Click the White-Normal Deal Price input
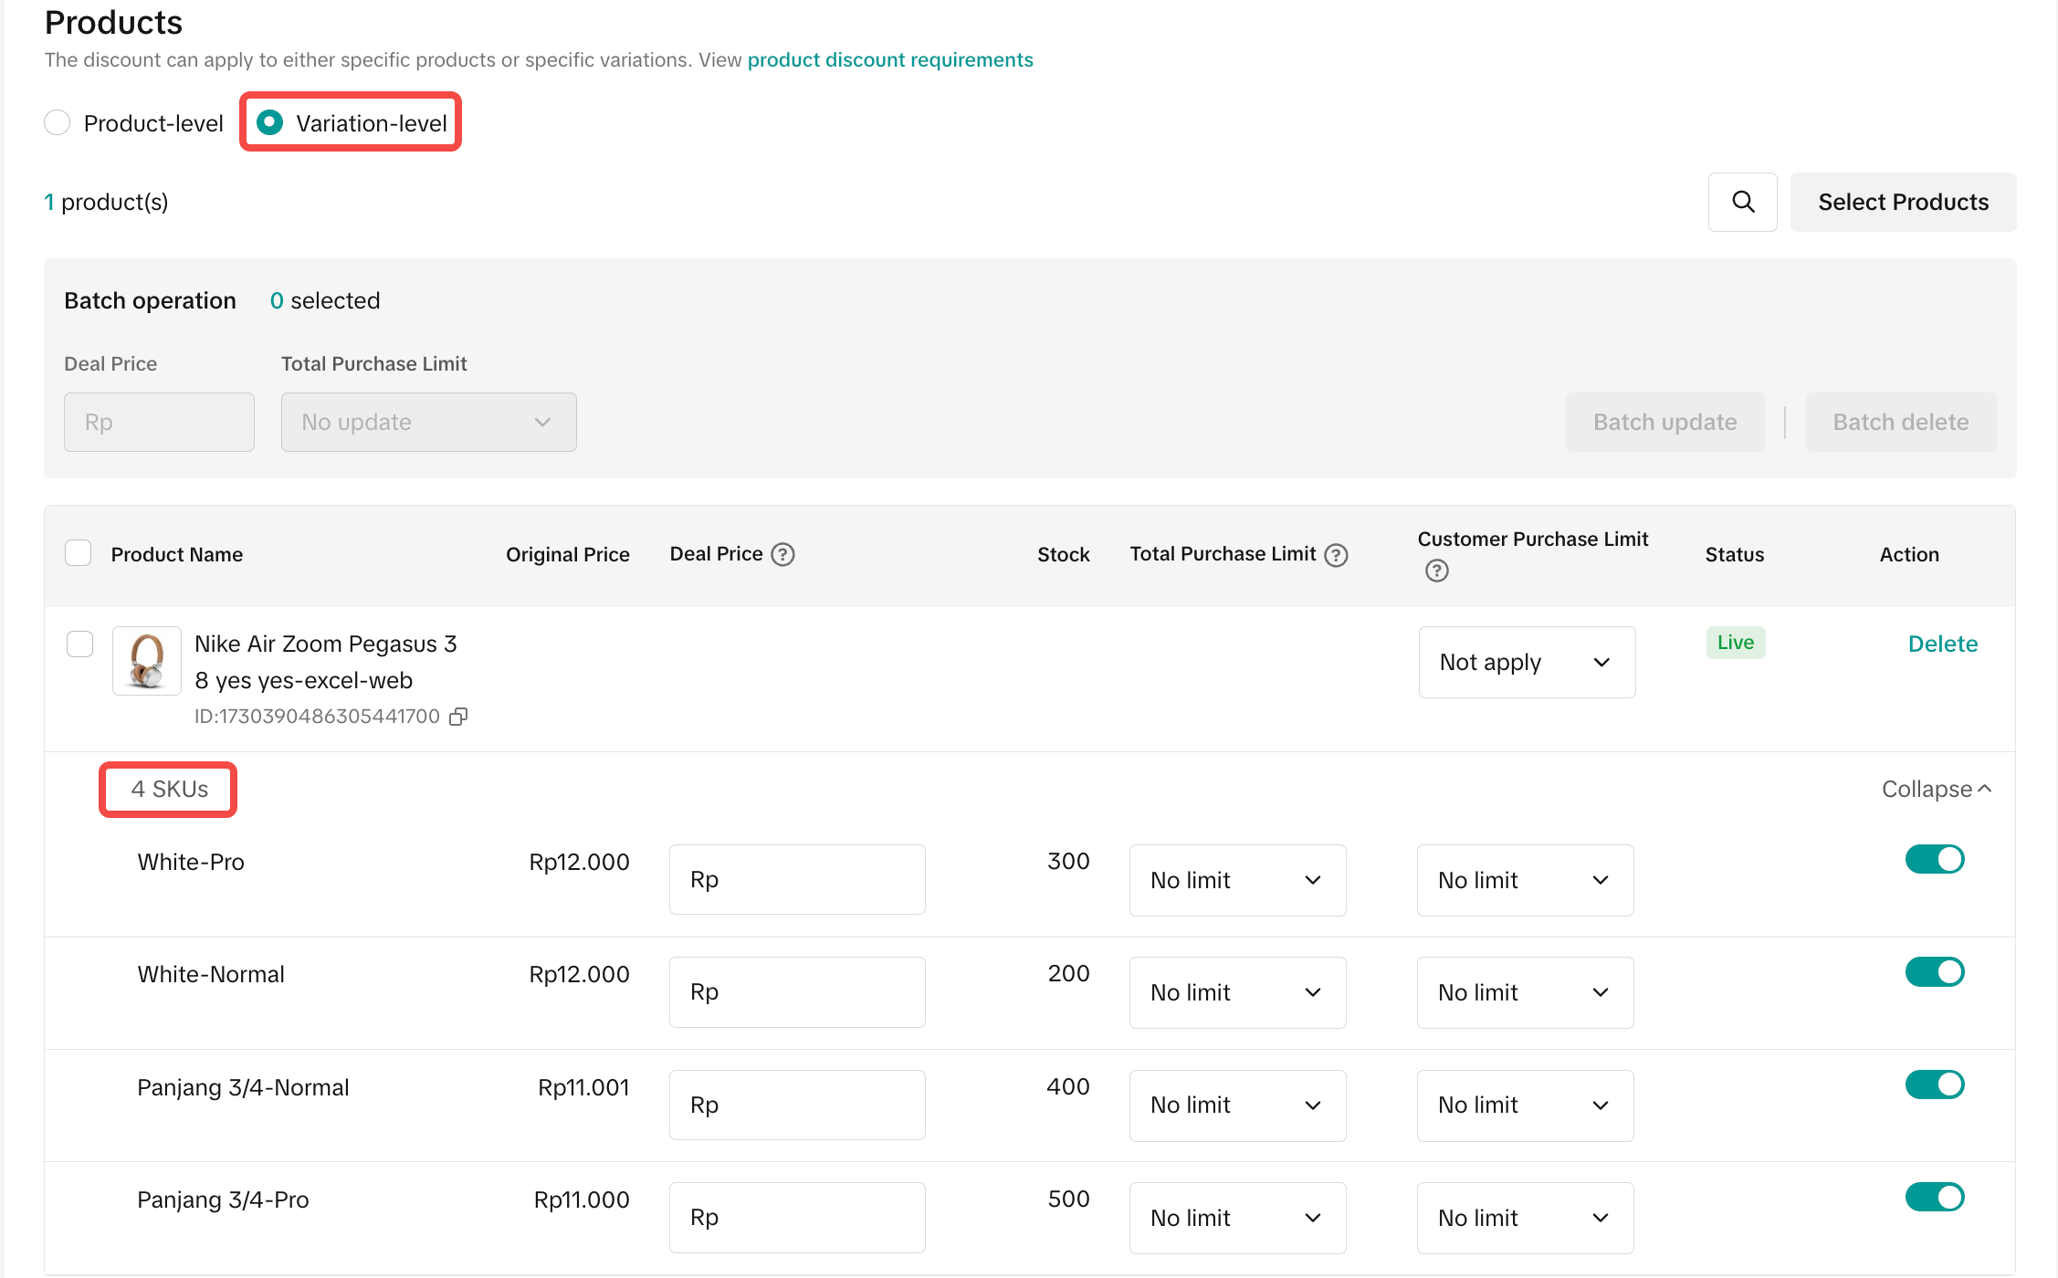This screenshot has height=1278, width=2058. pos(796,992)
